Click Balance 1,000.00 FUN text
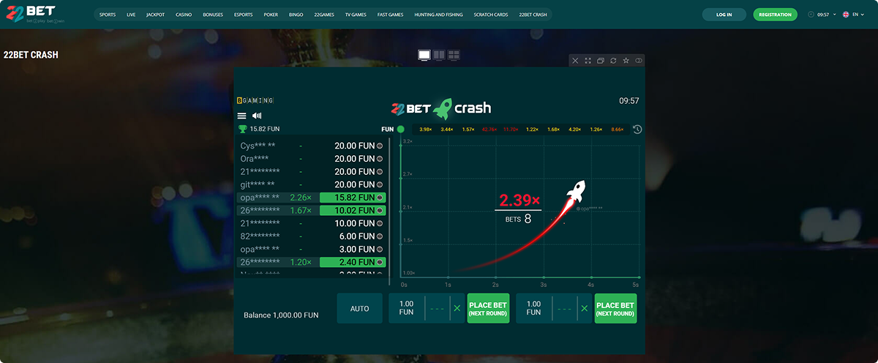This screenshot has width=878, height=363. click(x=281, y=315)
